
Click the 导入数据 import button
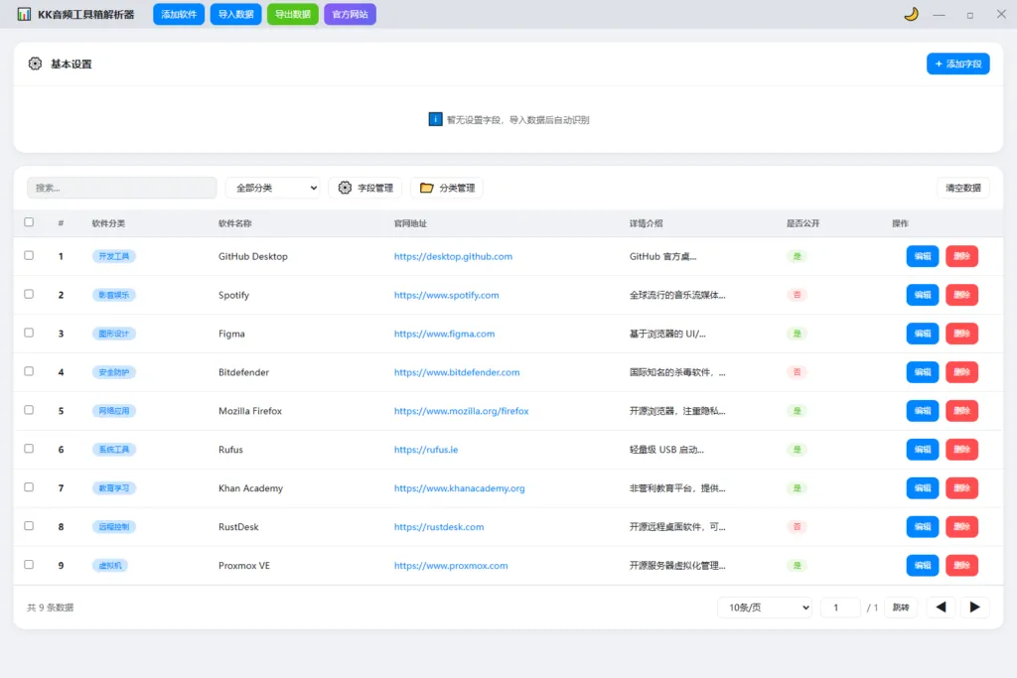[235, 14]
